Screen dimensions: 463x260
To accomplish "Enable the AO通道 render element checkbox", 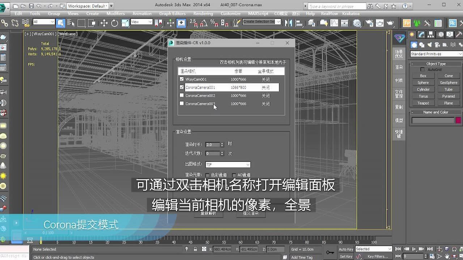I will point(234,175).
